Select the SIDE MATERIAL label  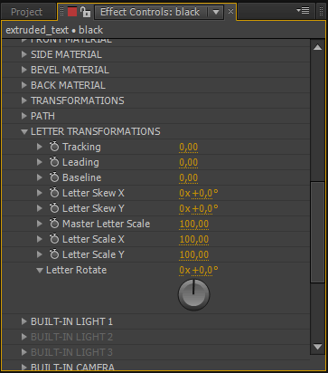(x=66, y=54)
